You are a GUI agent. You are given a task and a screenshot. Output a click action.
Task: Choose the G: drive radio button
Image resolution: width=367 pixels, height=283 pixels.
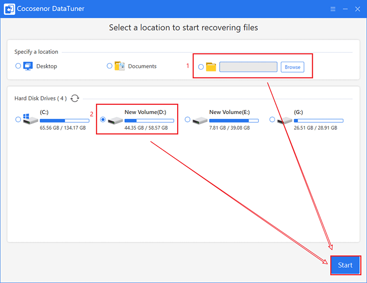272,119
